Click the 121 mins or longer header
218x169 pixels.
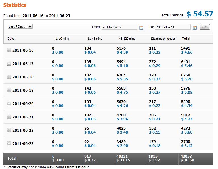tap(163, 39)
